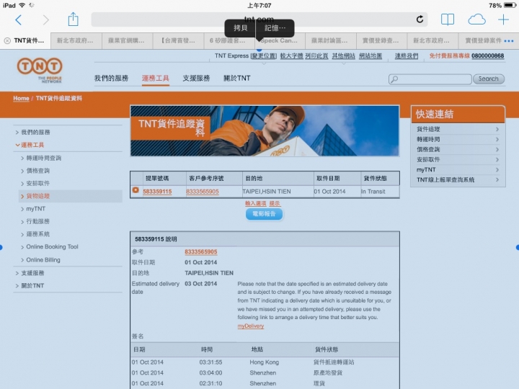
Task: Click the 網站地圖 link
Action: tap(371, 56)
